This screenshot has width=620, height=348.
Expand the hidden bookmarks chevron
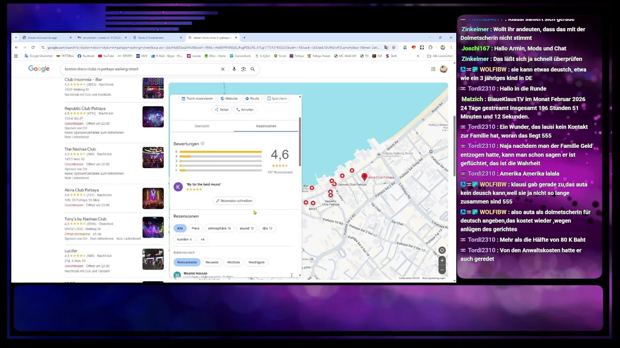pyautogui.click(x=418, y=56)
